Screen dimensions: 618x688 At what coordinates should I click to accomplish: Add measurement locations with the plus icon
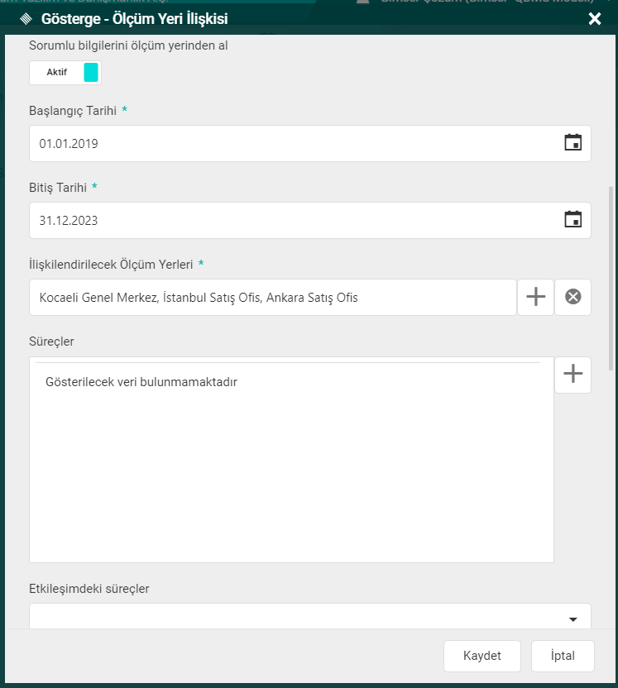click(x=535, y=297)
